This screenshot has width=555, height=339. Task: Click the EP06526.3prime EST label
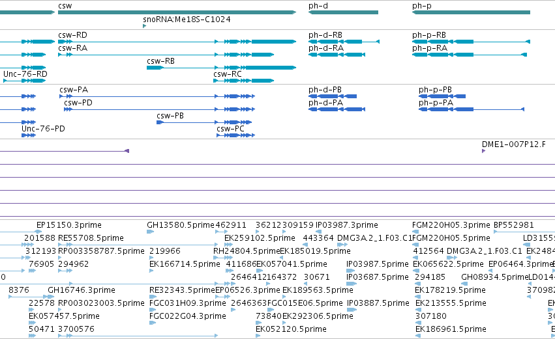pyautogui.click(x=248, y=290)
